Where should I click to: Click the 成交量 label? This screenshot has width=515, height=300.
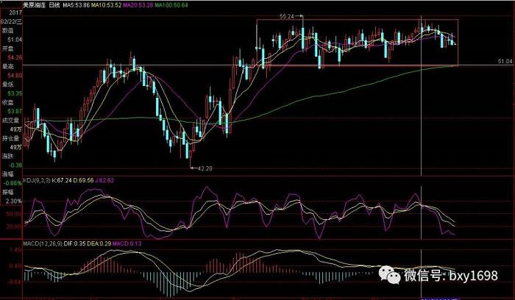(x=10, y=121)
